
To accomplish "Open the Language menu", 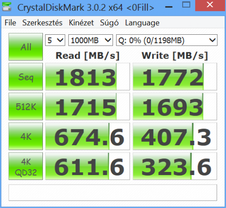I will tap(142, 23).
